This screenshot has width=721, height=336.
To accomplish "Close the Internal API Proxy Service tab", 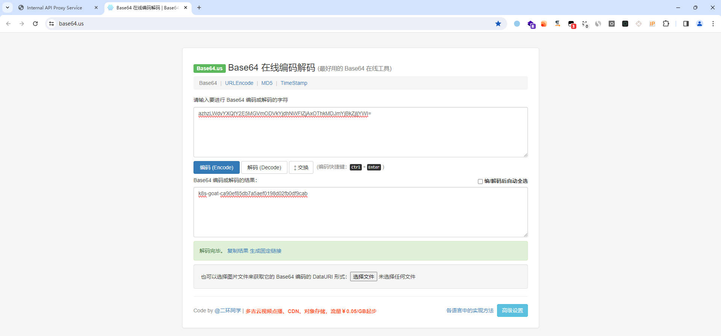I will point(96,8).
